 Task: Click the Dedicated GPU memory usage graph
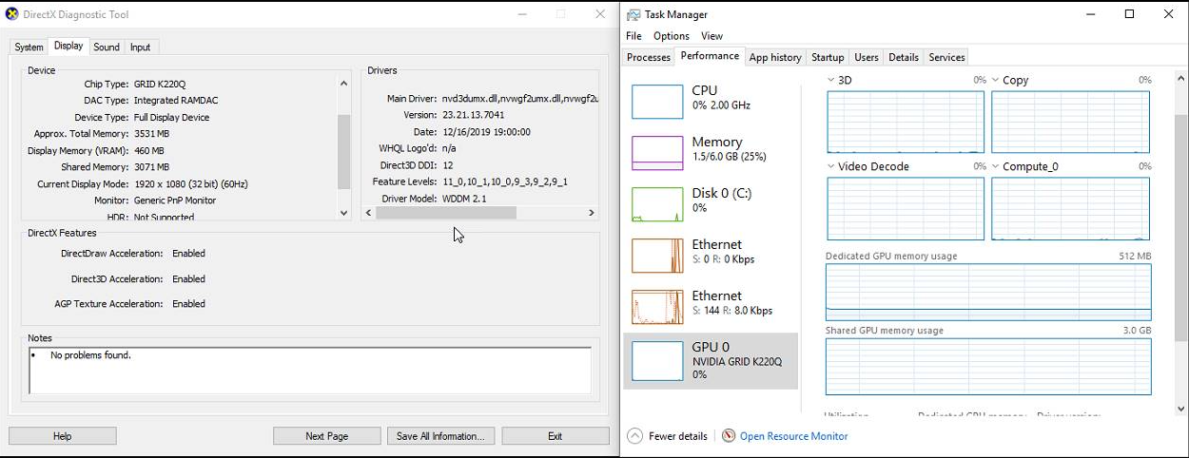pyautogui.click(x=988, y=293)
